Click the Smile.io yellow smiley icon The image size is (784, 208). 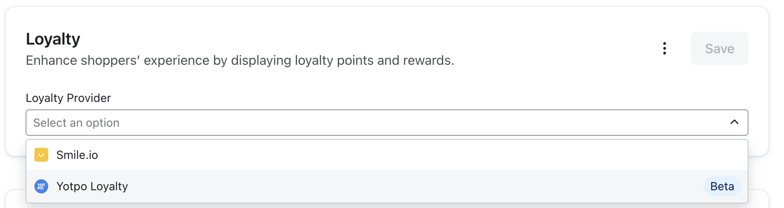tap(41, 155)
